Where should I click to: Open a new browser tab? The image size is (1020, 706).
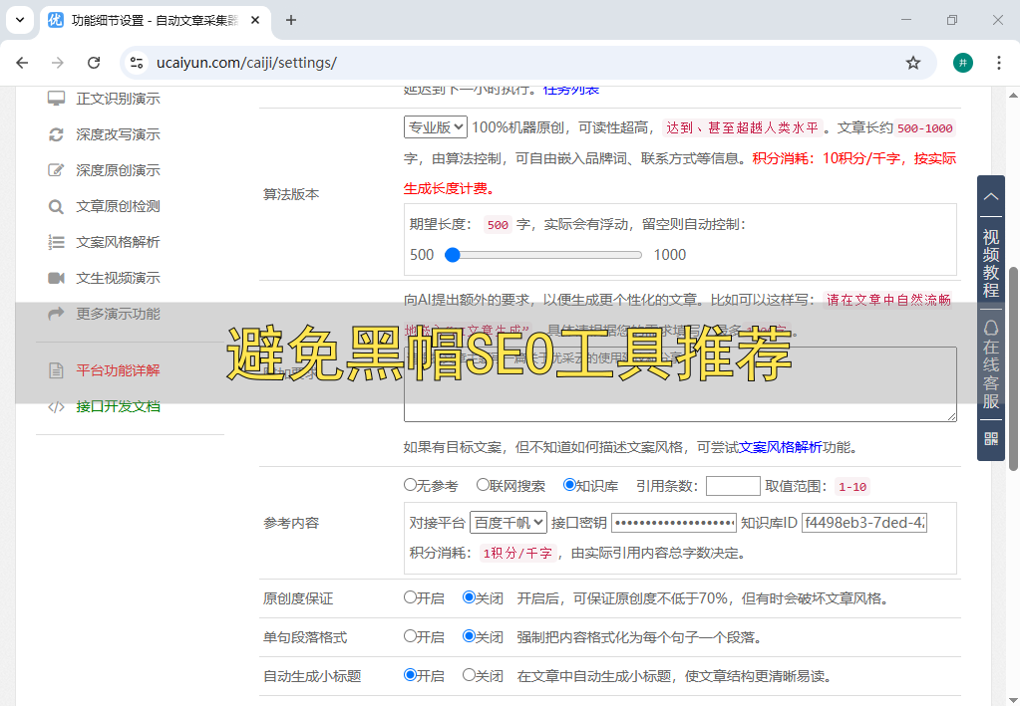pyautogui.click(x=291, y=20)
